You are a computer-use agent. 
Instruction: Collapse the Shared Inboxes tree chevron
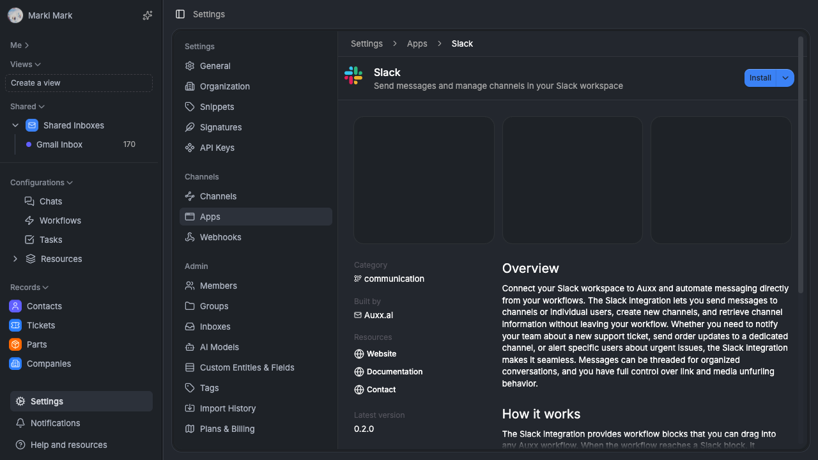[15, 125]
